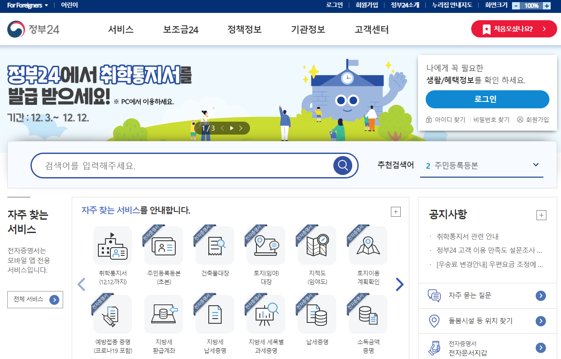Open the 토지이용계획확인 service icon
Viewport: 561px width, 359px height.
[368, 245]
